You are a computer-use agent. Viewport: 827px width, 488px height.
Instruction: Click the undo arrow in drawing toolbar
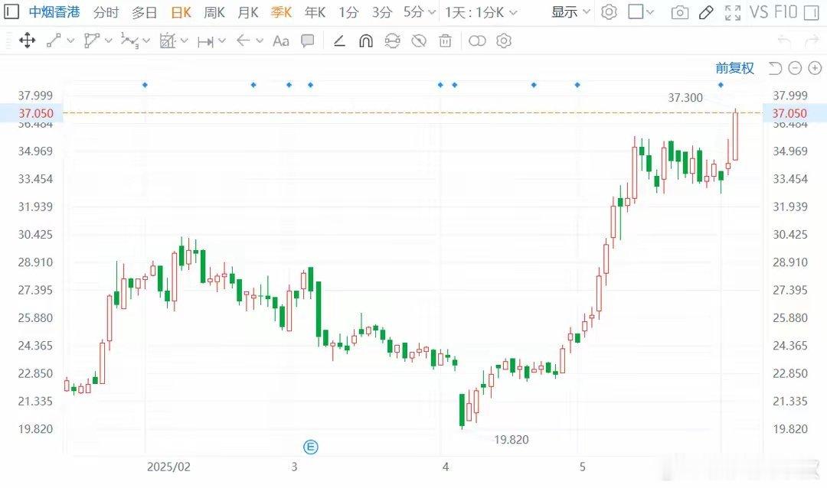(x=784, y=41)
